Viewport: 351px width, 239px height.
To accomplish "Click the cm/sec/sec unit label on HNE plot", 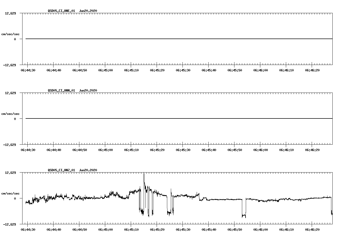I will click(10, 34).
